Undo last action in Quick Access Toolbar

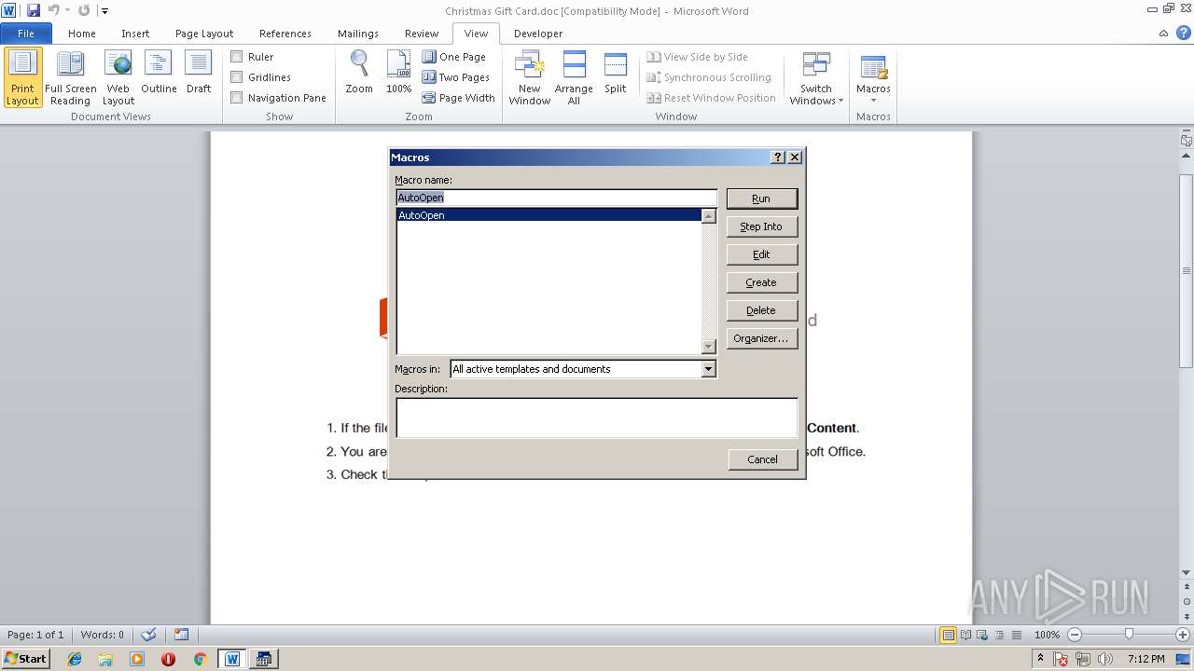[x=54, y=10]
